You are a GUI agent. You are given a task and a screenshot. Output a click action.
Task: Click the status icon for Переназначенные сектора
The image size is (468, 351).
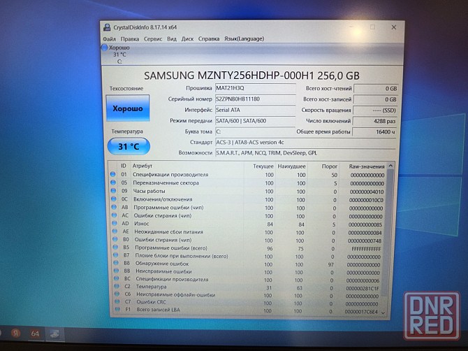(113, 182)
